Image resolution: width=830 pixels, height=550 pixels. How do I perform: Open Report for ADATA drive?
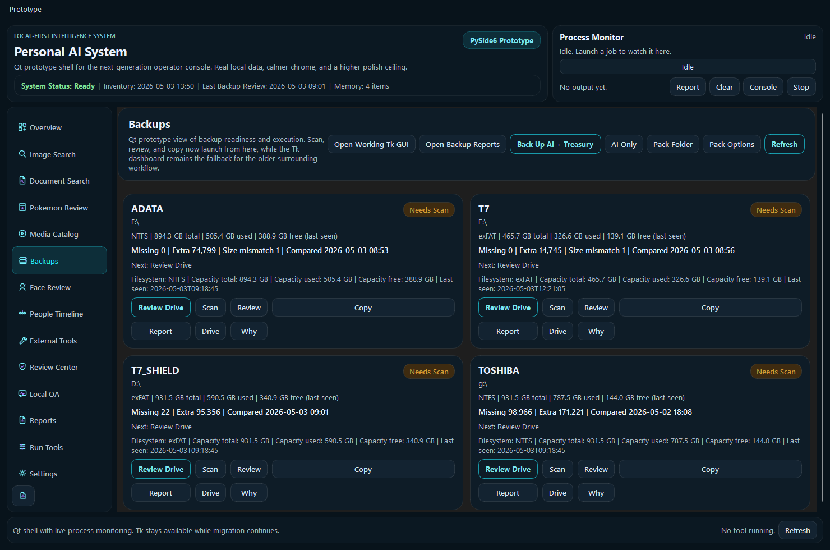point(160,331)
